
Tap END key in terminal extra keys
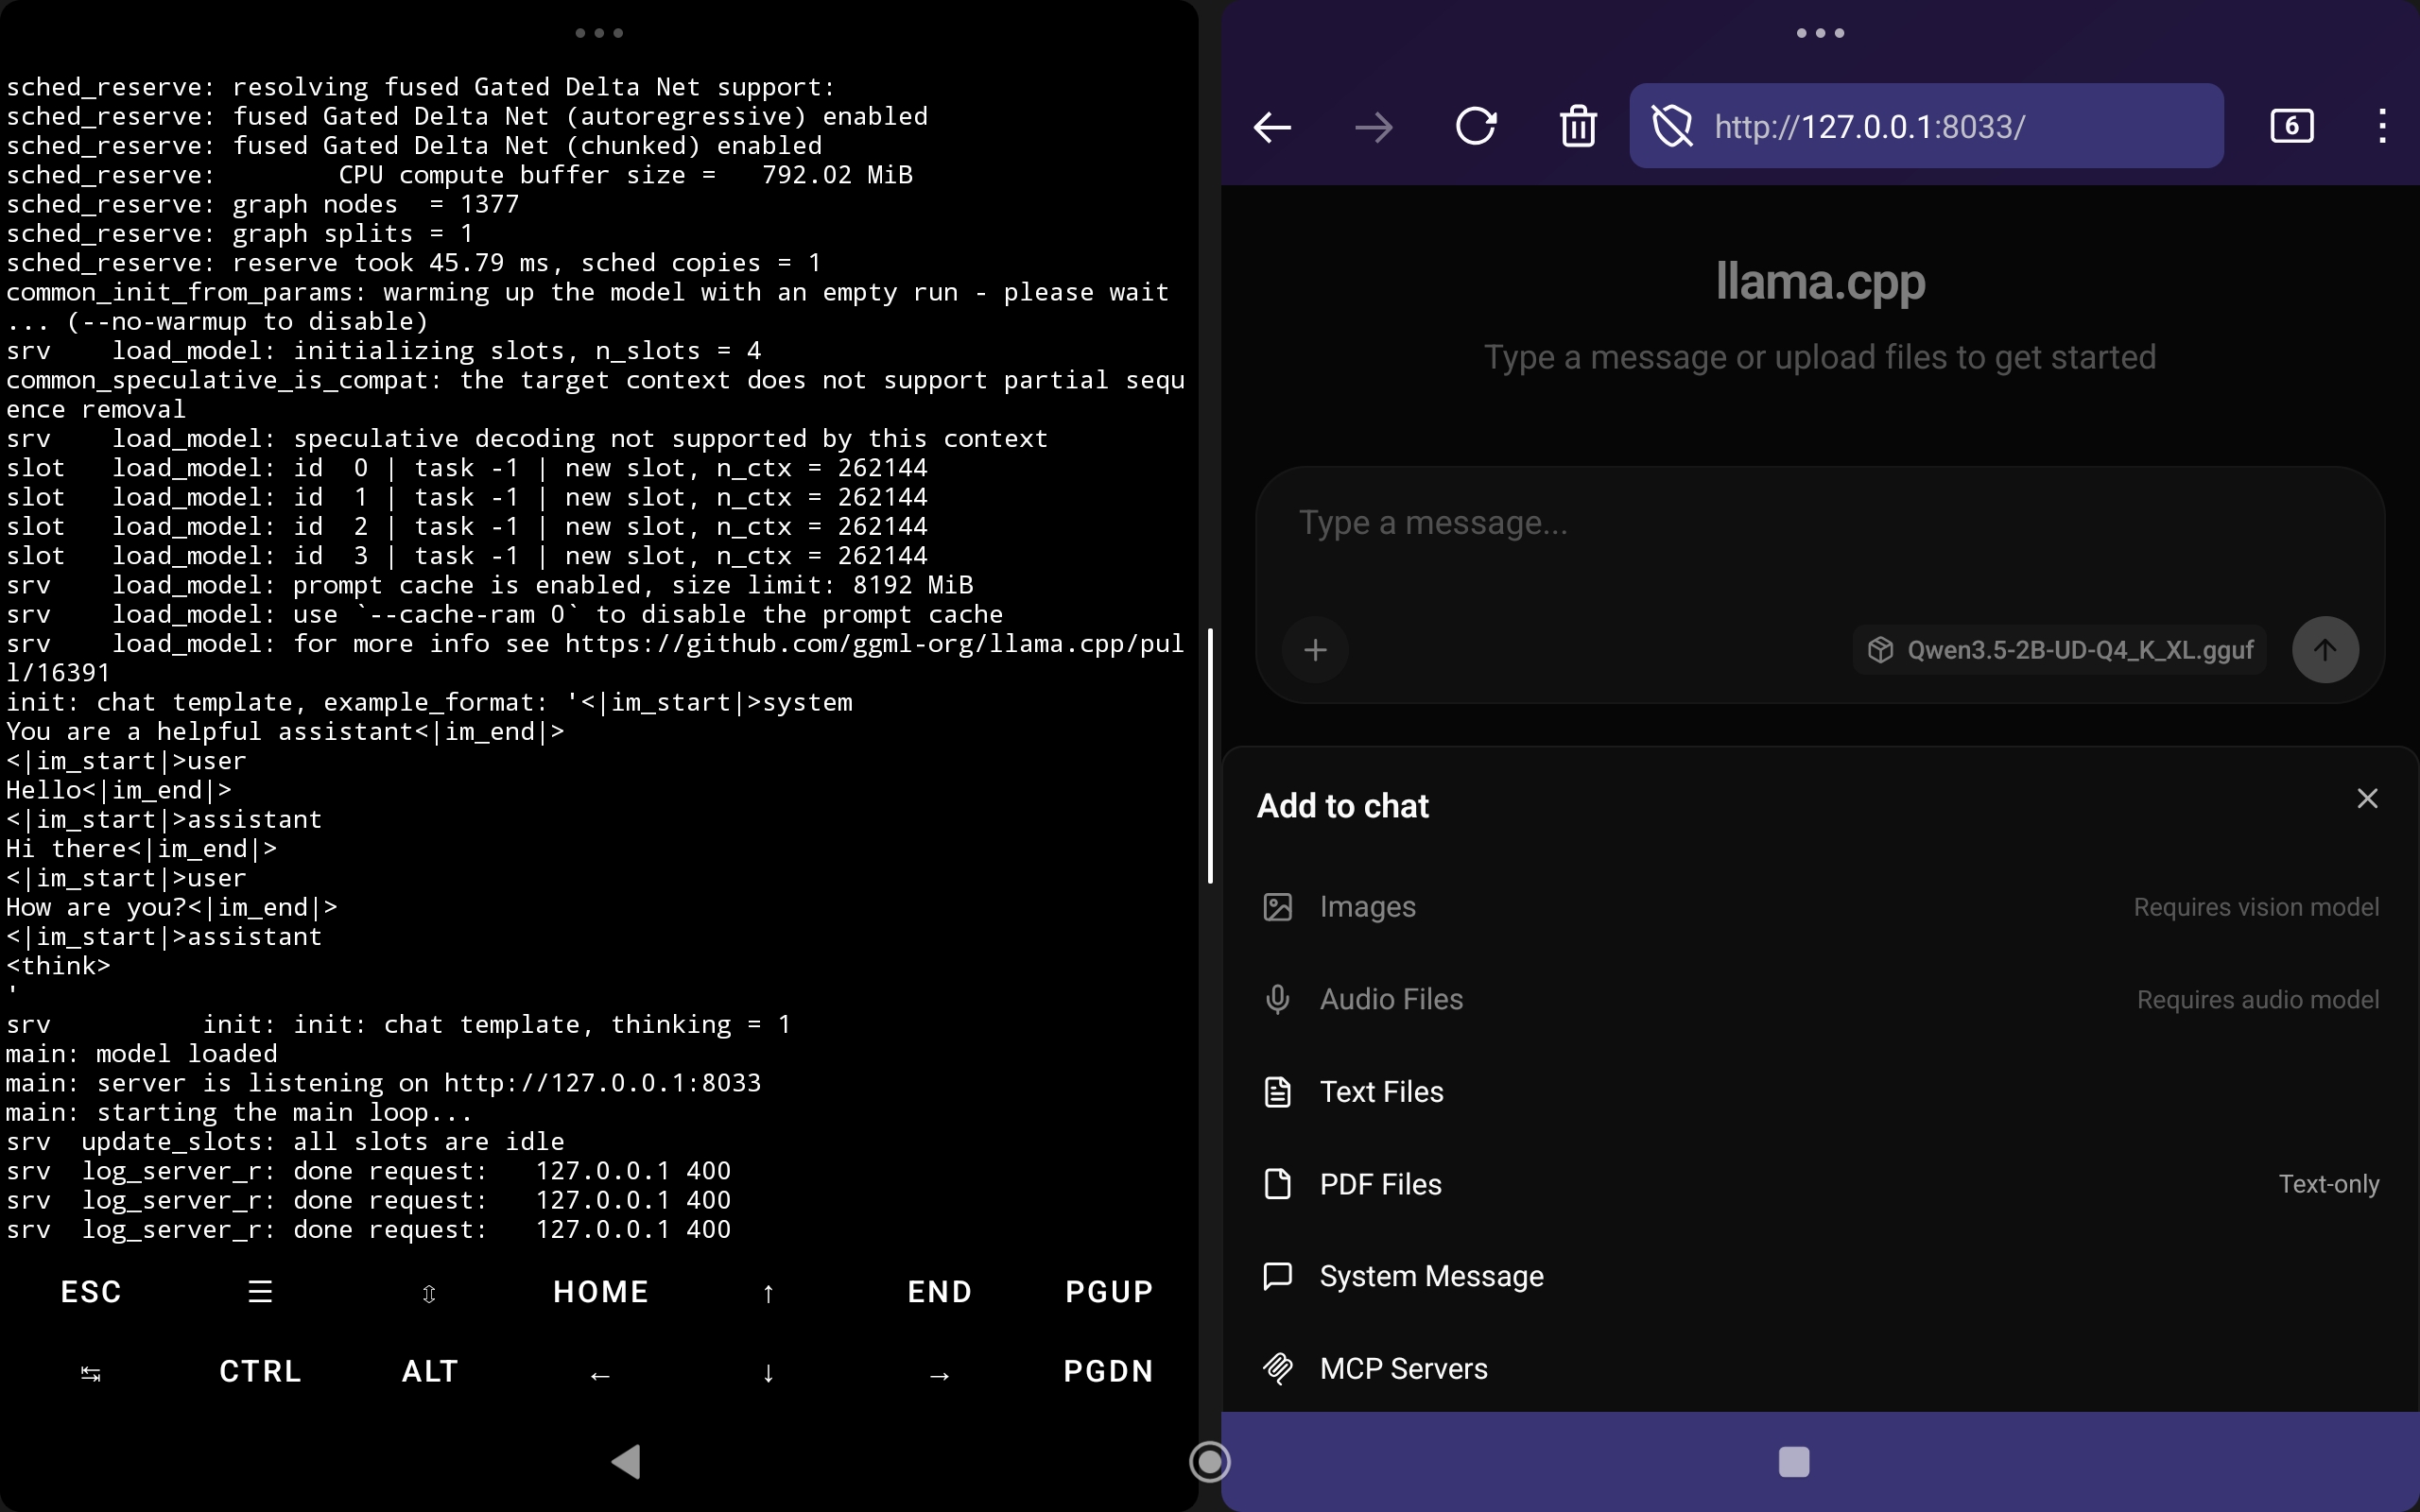(939, 1292)
